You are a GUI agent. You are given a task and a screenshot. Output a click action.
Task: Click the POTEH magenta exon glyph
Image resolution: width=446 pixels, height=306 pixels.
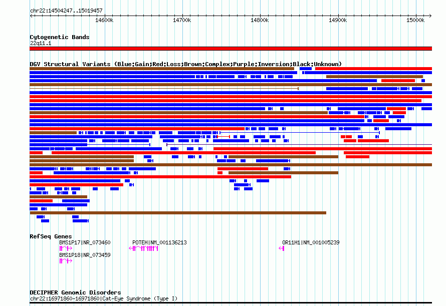point(143,248)
